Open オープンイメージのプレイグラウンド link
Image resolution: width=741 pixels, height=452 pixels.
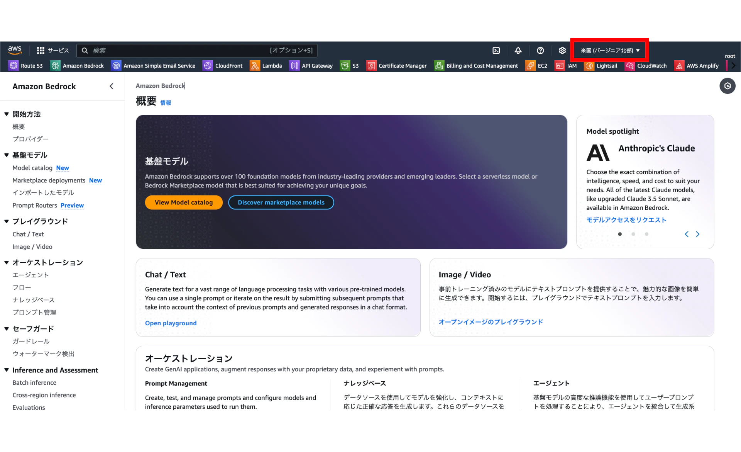click(x=491, y=322)
